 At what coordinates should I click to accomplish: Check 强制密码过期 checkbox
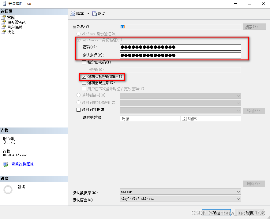84,83
